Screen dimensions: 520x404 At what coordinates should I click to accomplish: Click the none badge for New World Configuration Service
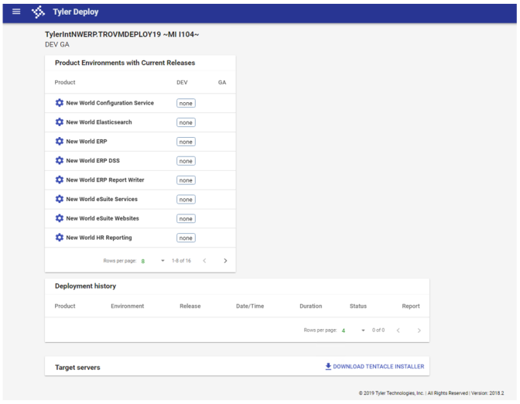(x=186, y=103)
